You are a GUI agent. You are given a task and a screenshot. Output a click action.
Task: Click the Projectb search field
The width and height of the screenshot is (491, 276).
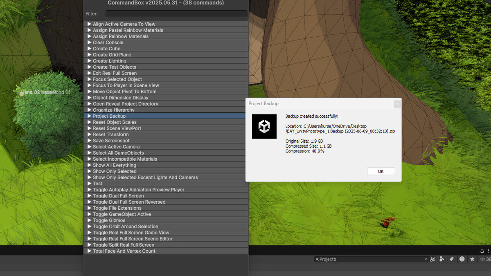tap(372, 259)
